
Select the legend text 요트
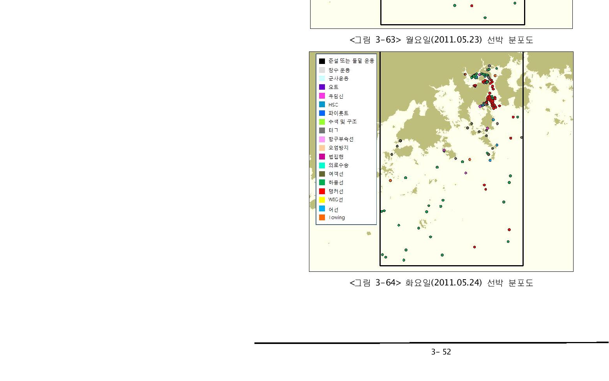tap(333, 87)
